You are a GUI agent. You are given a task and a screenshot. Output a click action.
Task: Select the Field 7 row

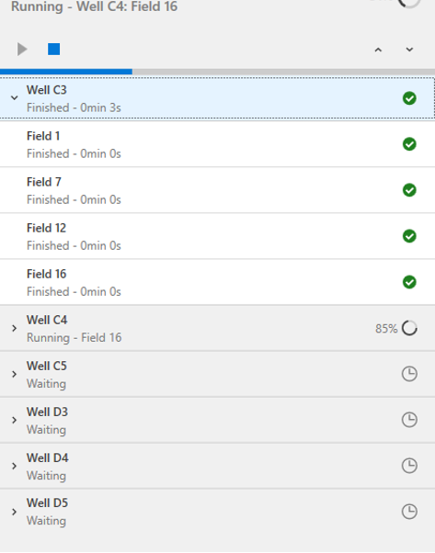coord(217,190)
